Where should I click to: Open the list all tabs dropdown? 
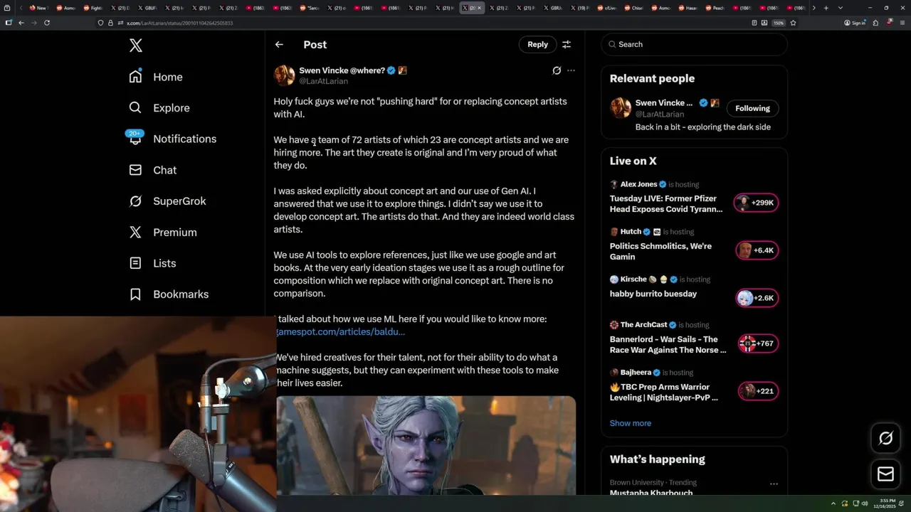[841, 8]
